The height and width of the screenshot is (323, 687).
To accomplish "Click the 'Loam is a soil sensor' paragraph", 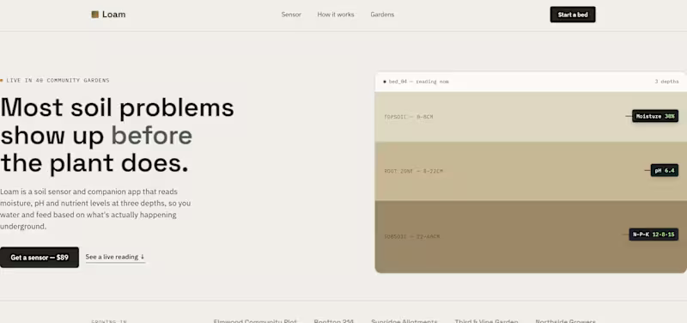I will click(x=95, y=209).
